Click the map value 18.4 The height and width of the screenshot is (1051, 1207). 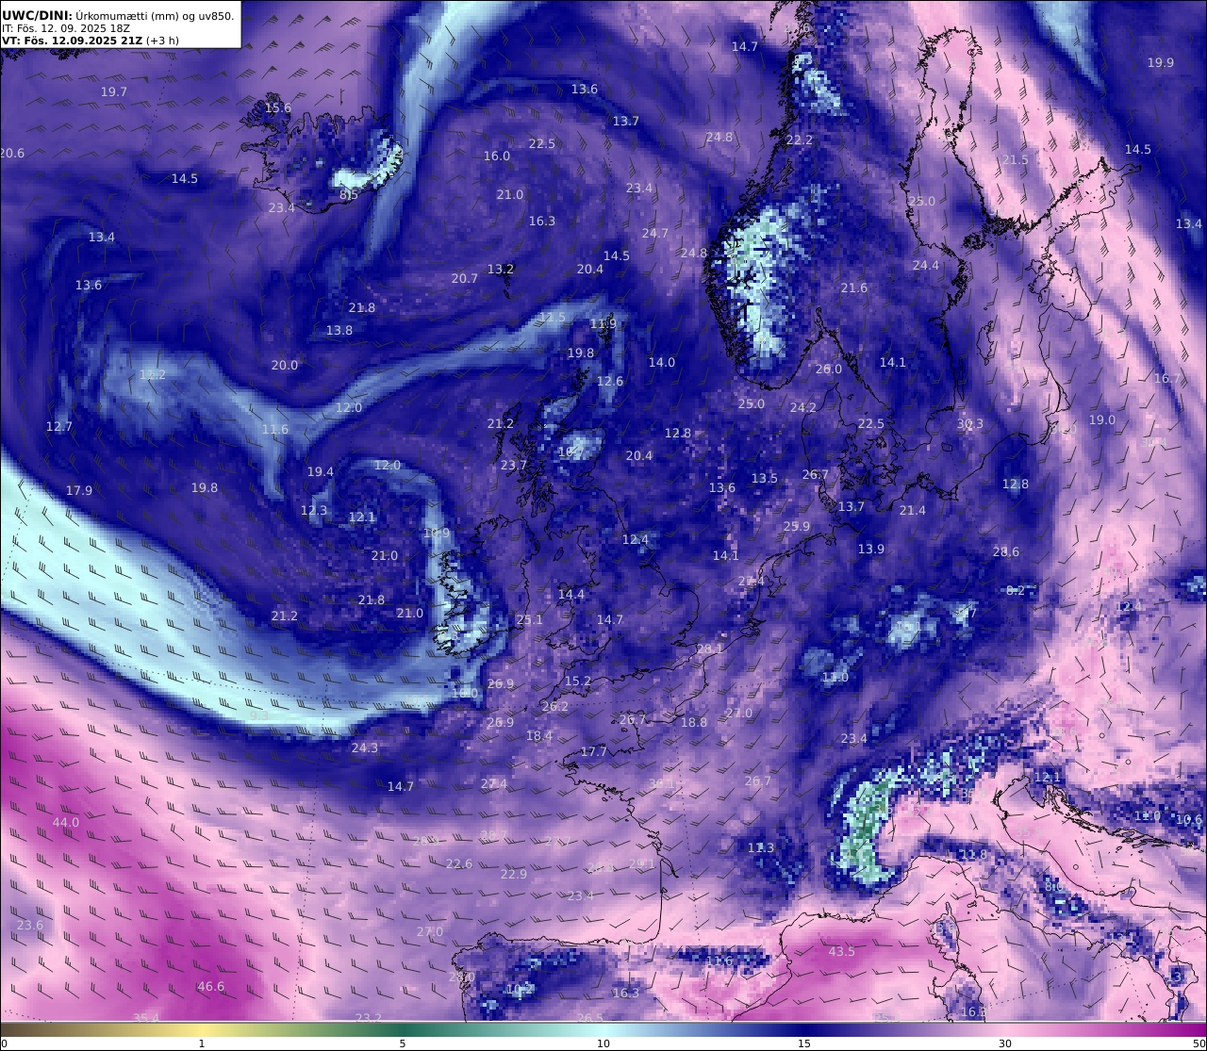click(539, 736)
